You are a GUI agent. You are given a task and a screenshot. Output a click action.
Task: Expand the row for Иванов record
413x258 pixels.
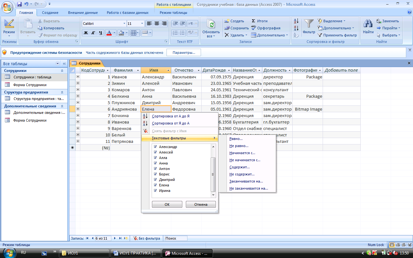pyautogui.click(x=78, y=77)
